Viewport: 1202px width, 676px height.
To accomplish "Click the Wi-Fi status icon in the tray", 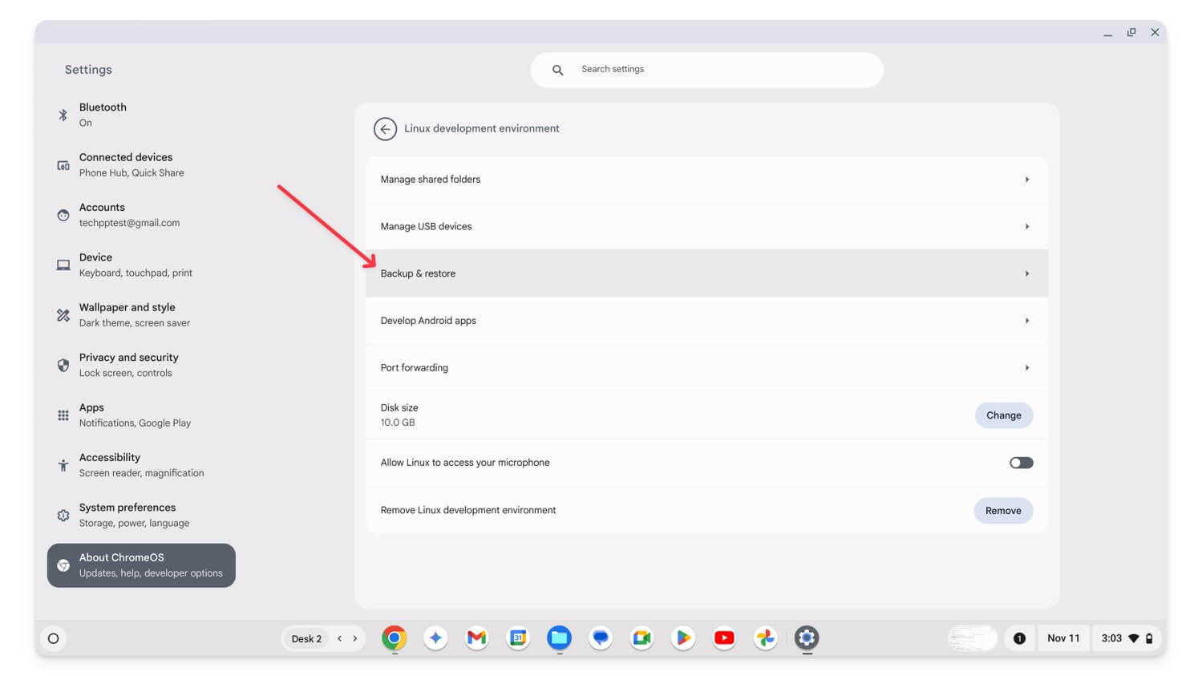I will tap(1134, 638).
